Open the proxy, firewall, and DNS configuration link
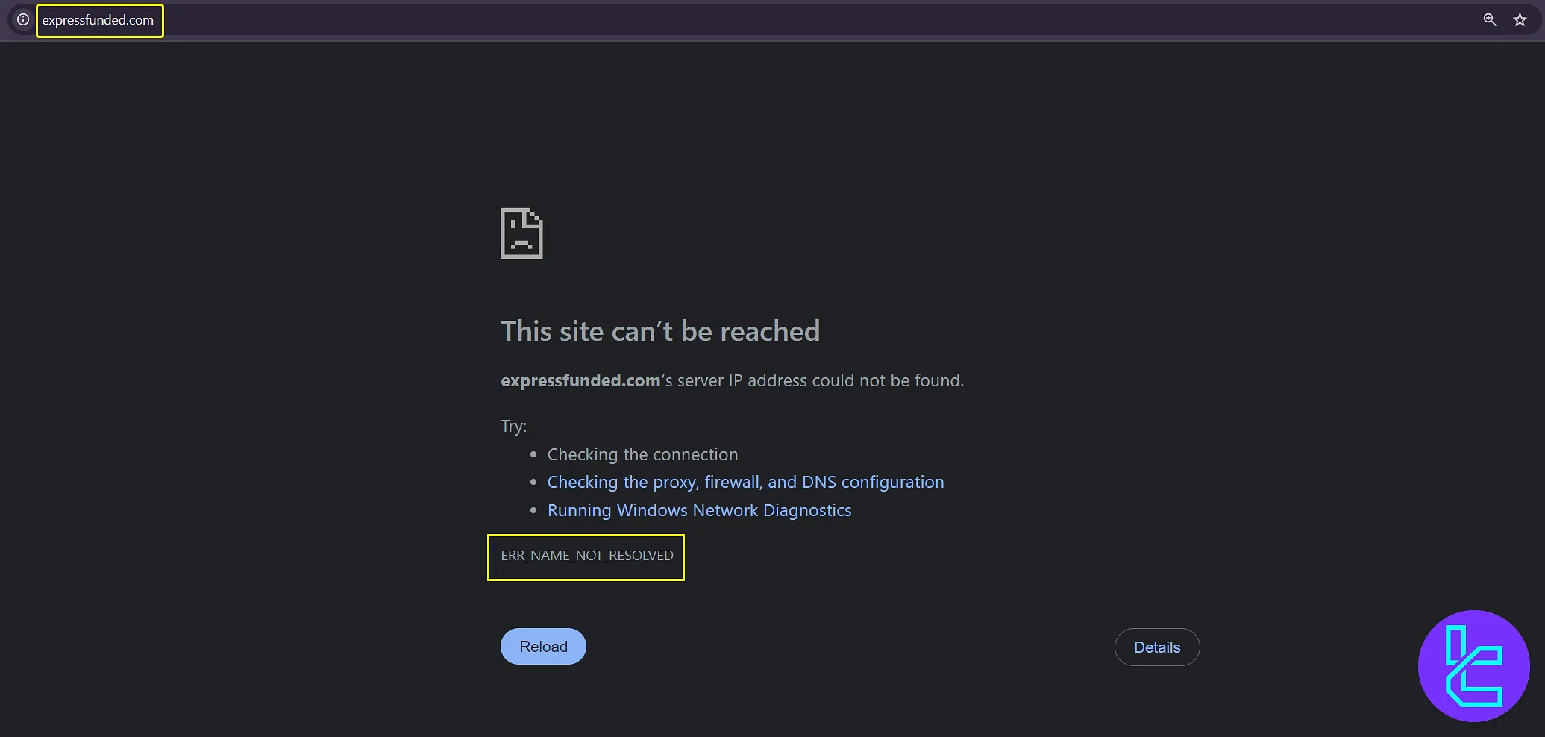 [745, 482]
